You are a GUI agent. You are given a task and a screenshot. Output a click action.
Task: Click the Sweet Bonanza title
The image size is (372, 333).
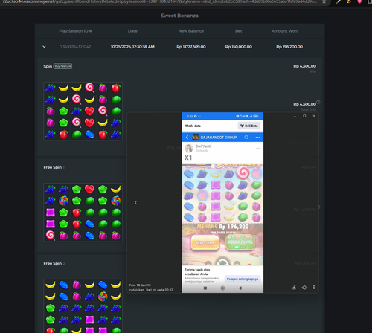[x=179, y=16]
